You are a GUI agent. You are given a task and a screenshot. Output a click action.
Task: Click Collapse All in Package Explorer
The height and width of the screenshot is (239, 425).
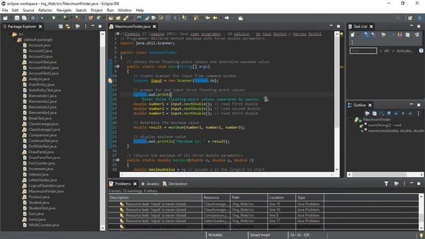[60, 27]
